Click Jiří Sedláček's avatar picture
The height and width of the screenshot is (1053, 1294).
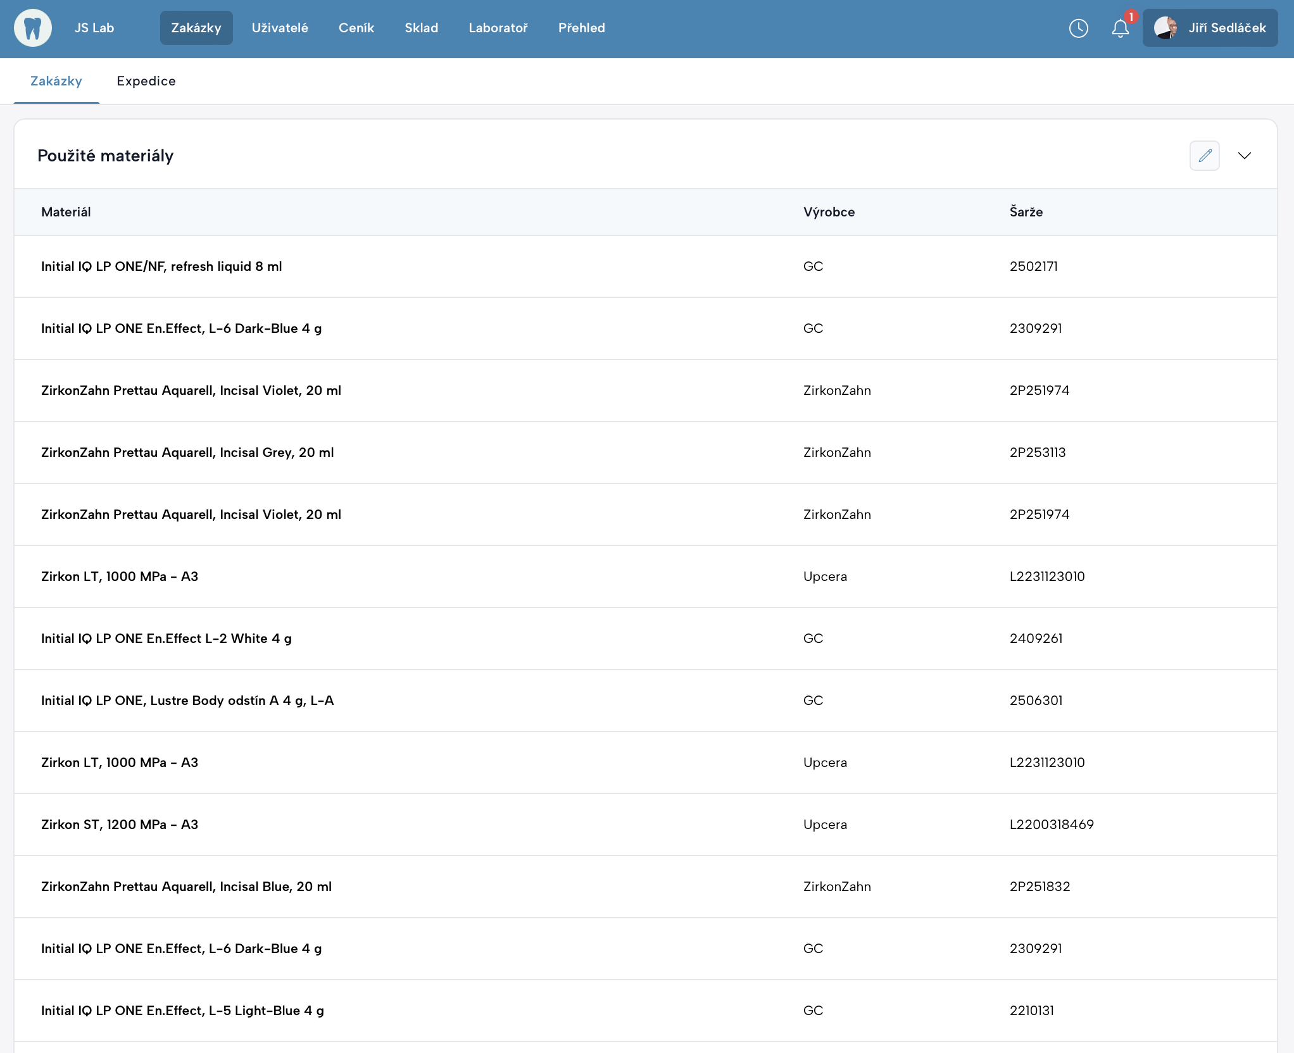[1165, 28]
